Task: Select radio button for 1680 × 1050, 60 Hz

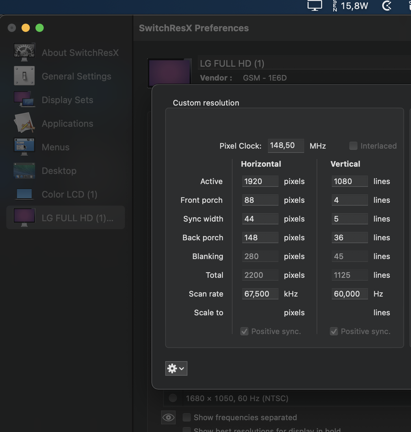Action: (x=173, y=398)
